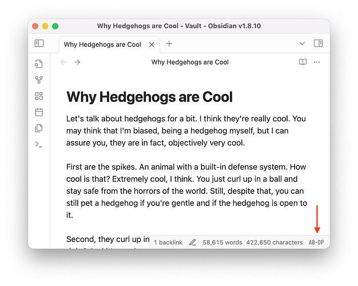The image size is (358, 286).
Task: Expand the tab list dropdown chevron
Action: pos(302,43)
